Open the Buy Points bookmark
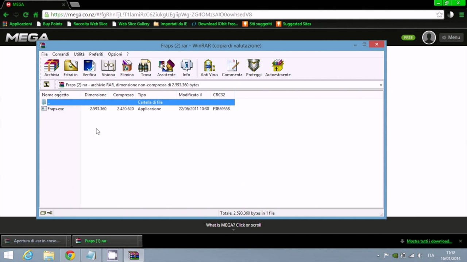This screenshot has height=262, width=467. (x=49, y=24)
